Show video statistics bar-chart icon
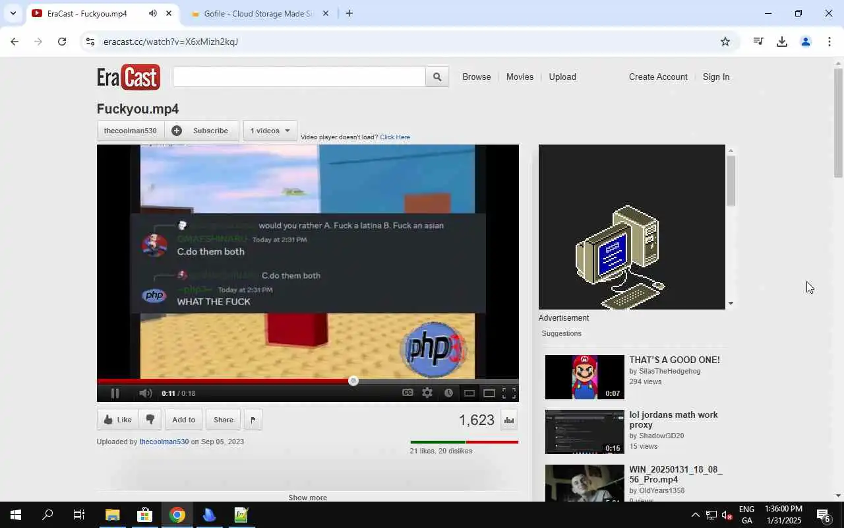Image resolution: width=844 pixels, height=528 pixels. [x=509, y=420]
